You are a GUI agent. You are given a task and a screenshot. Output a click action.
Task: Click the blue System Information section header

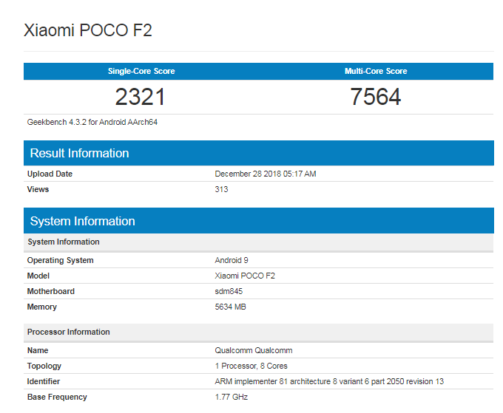(259, 221)
